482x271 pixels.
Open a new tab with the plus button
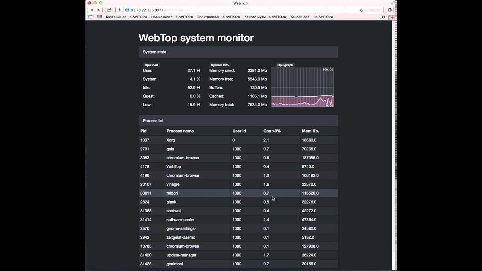point(392,17)
